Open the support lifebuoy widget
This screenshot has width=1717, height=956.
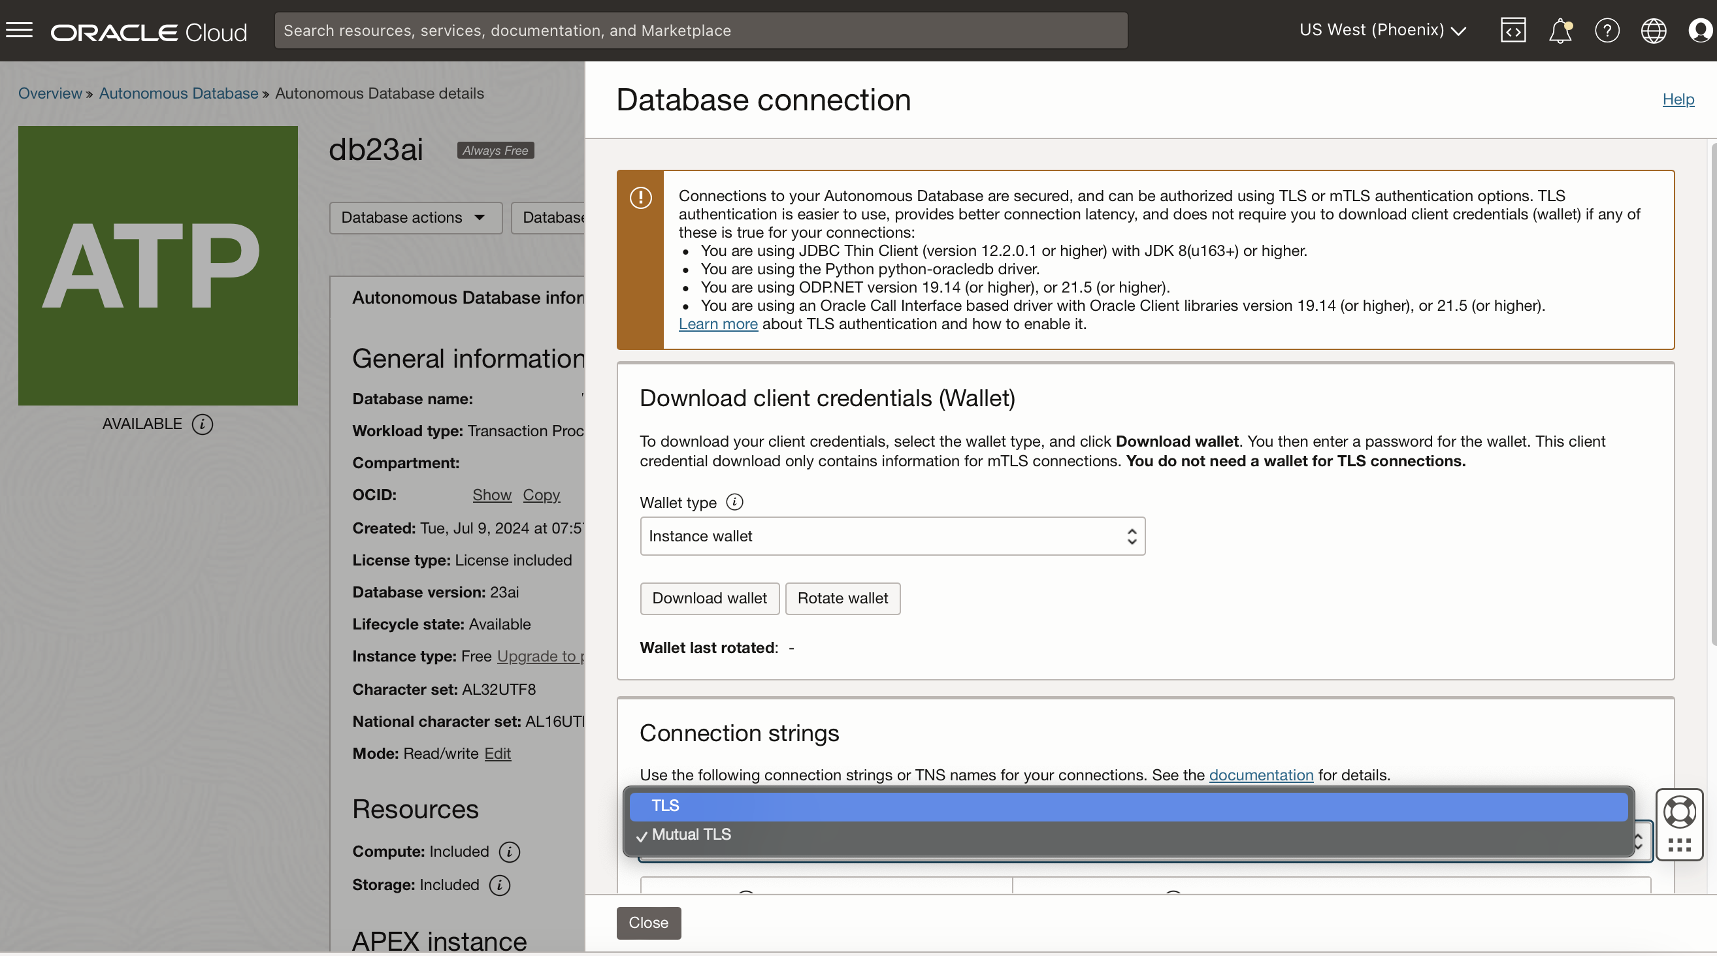pyautogui.click(x=1679, y=812)
